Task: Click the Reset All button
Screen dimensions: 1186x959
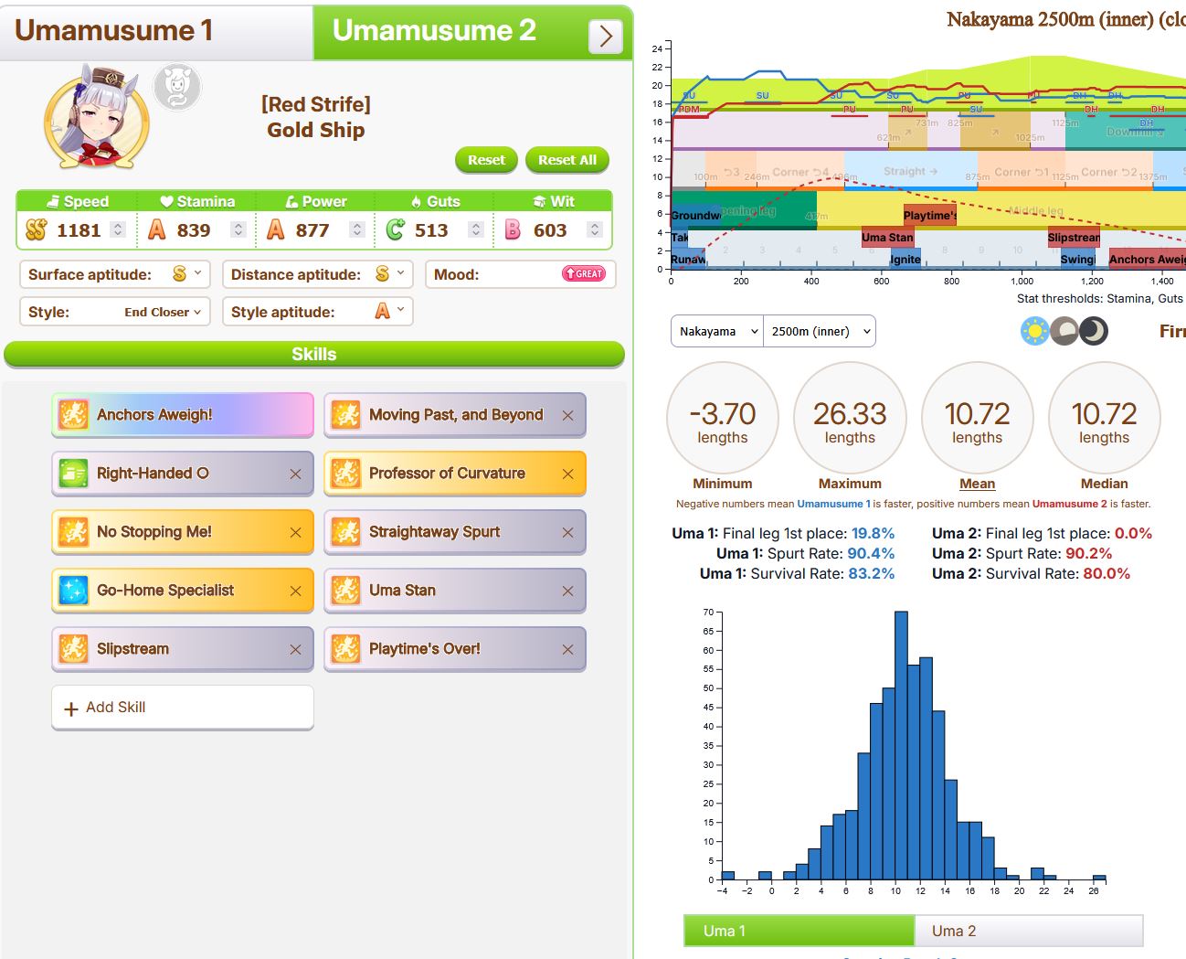Action: (x=567, y=160)
